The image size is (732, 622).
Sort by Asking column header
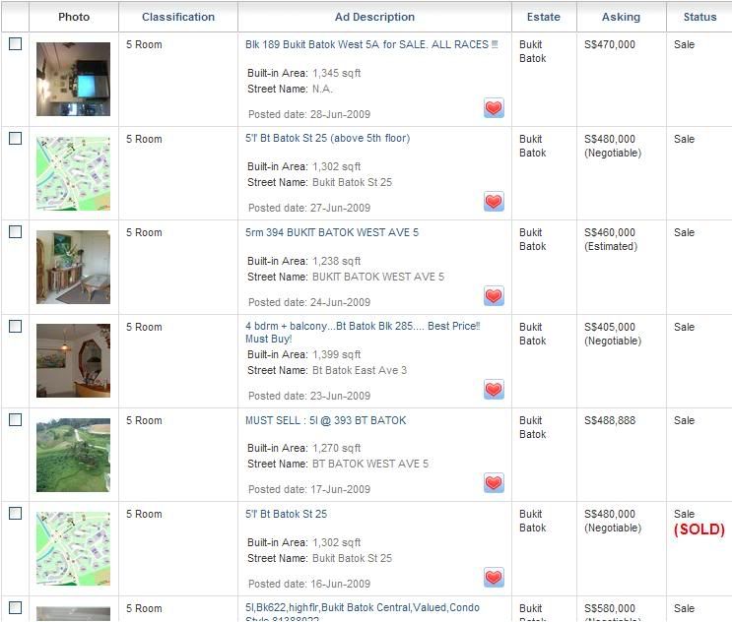click(x=621, y=17)
